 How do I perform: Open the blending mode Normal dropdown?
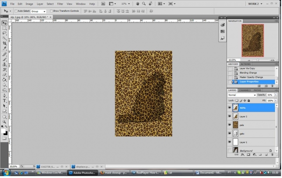point(242,95)
